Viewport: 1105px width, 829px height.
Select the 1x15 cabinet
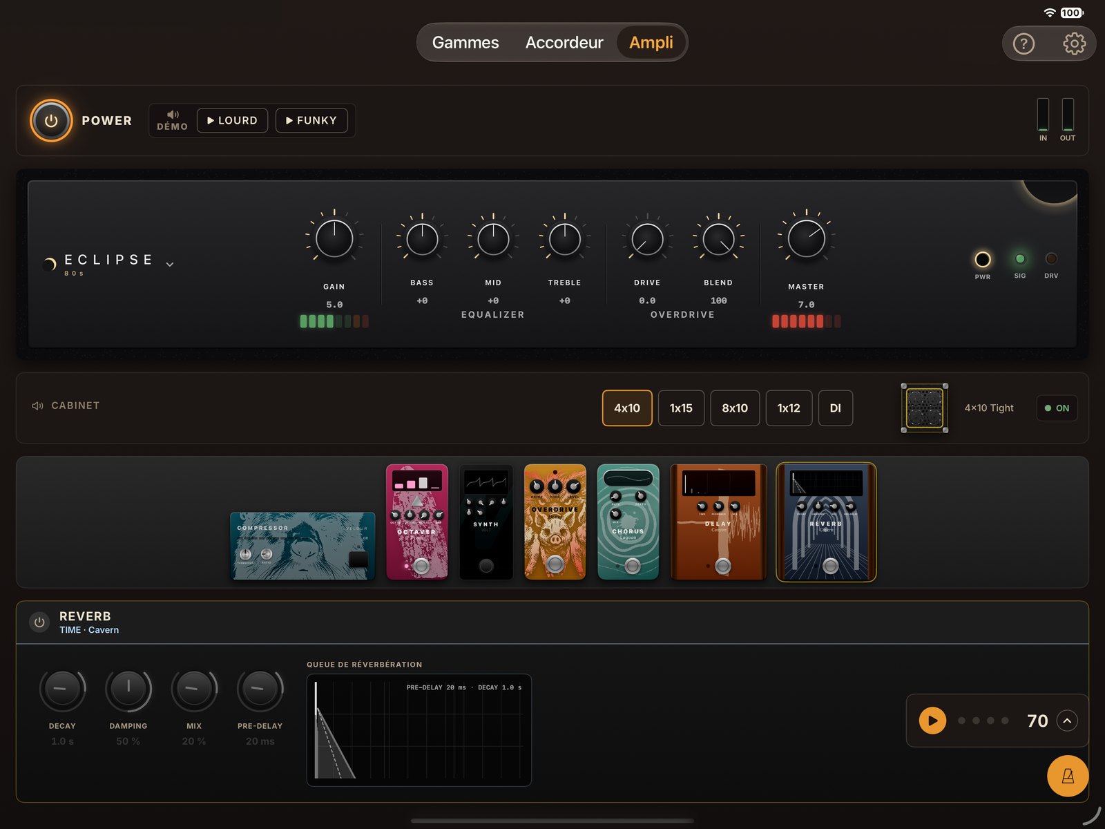pyautogui.click(x=681, y=408)
